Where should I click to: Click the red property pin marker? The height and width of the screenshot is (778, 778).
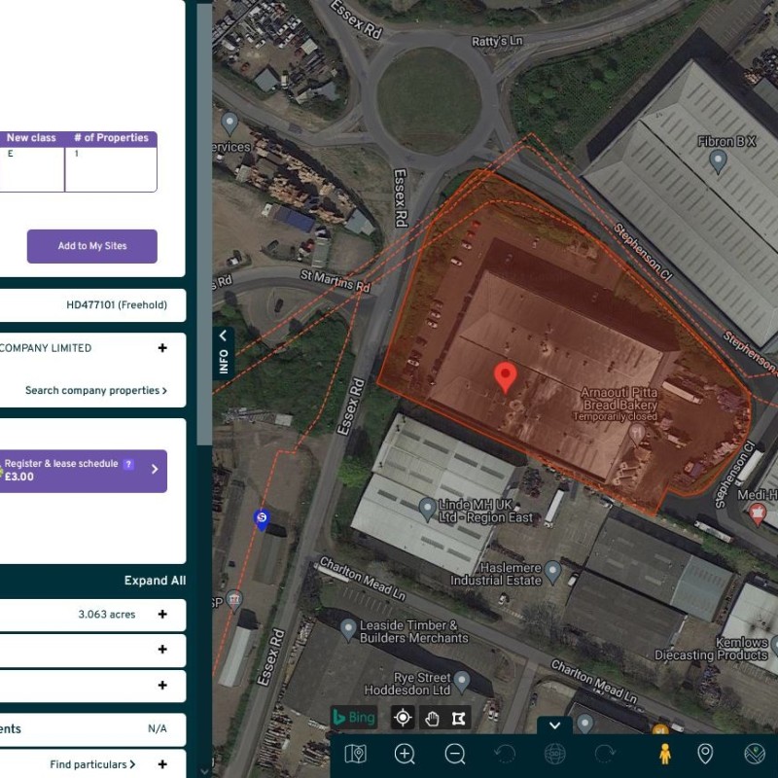[505, 376]
